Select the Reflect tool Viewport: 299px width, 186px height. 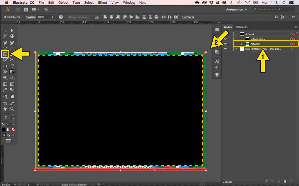[x=5, y=66]
